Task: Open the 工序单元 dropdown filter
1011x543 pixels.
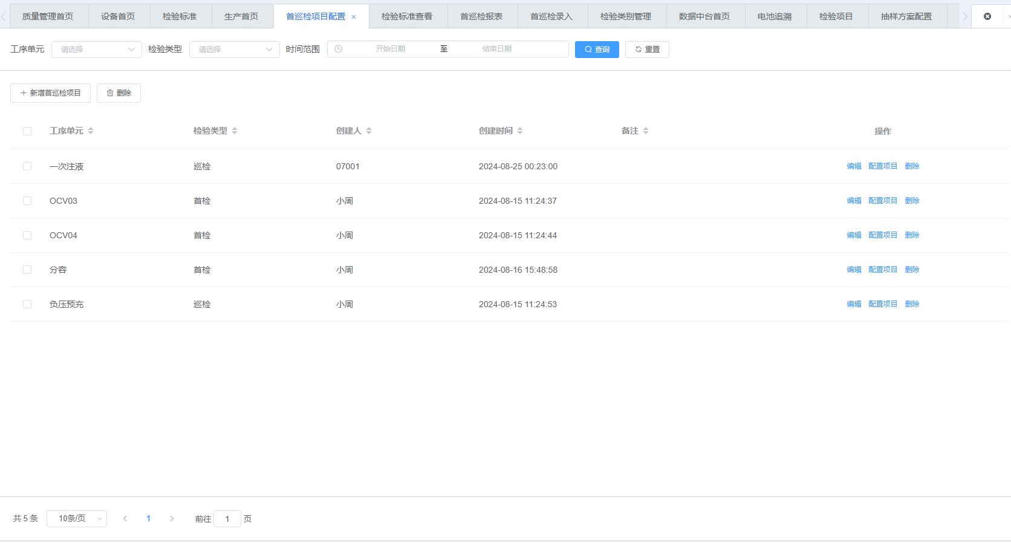Action: coord(97,50)
